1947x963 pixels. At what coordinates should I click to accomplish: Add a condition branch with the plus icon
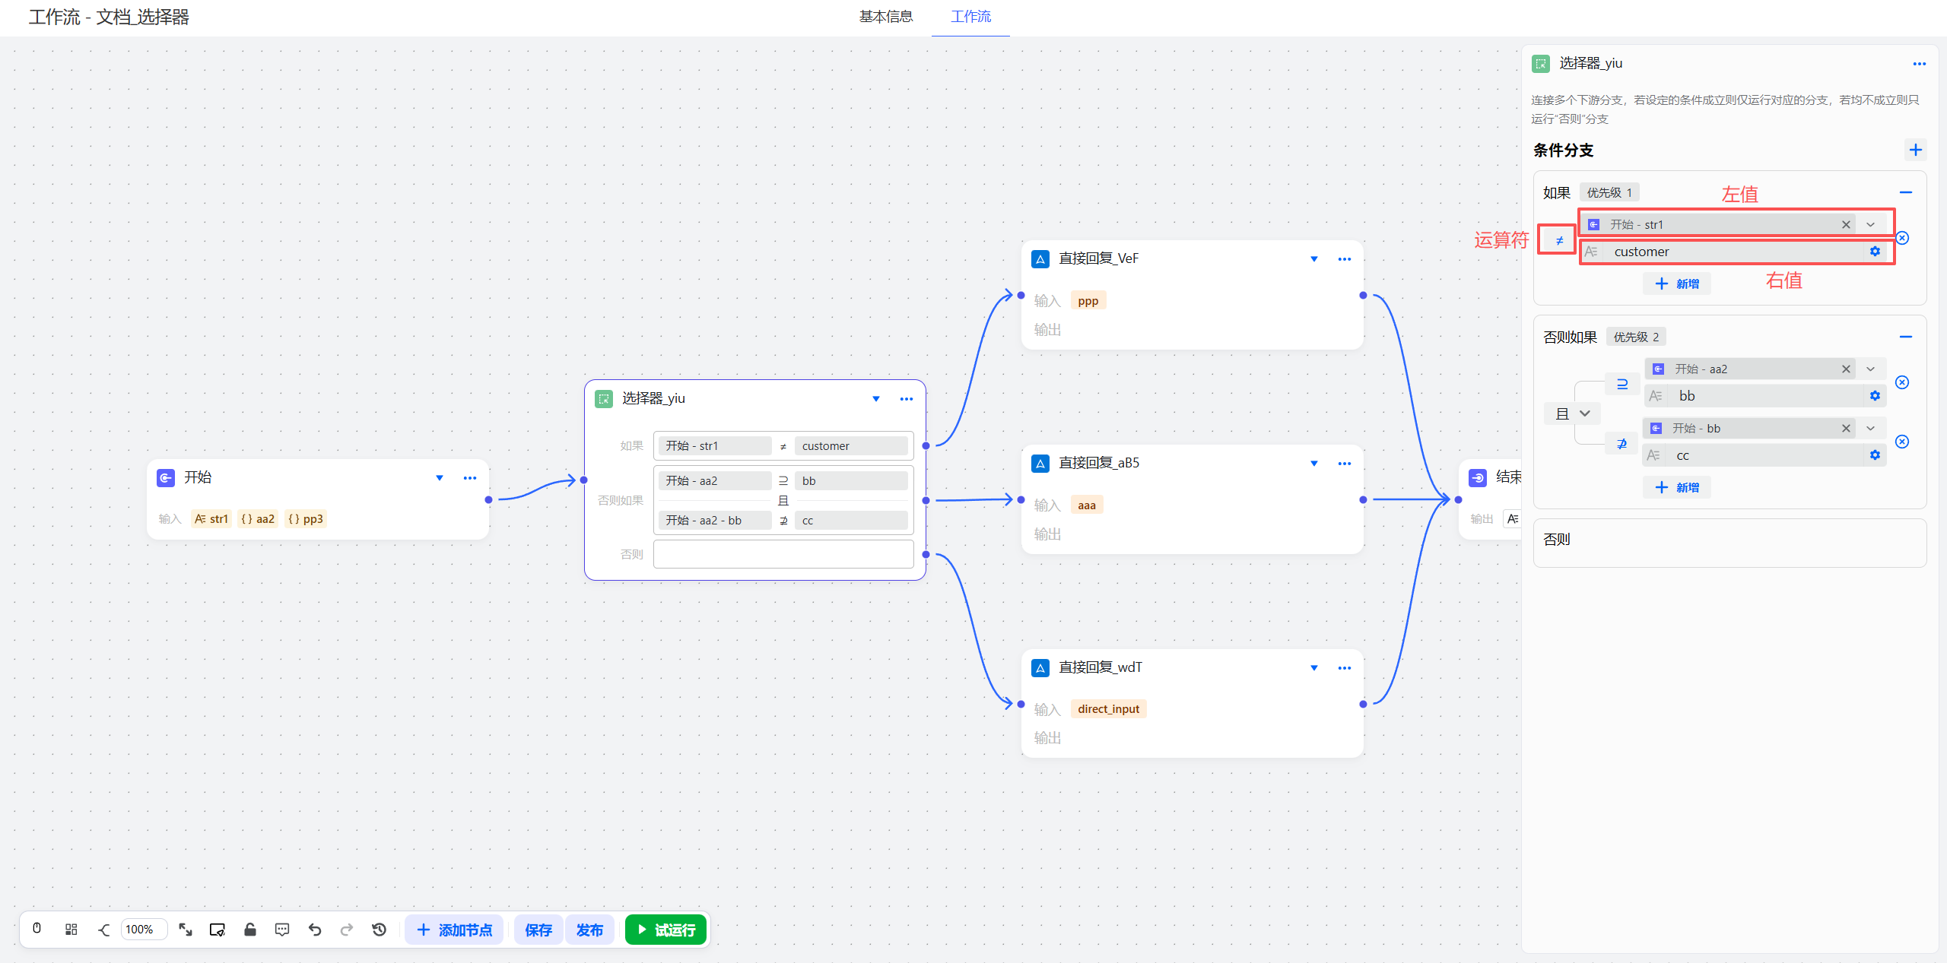1915,150
